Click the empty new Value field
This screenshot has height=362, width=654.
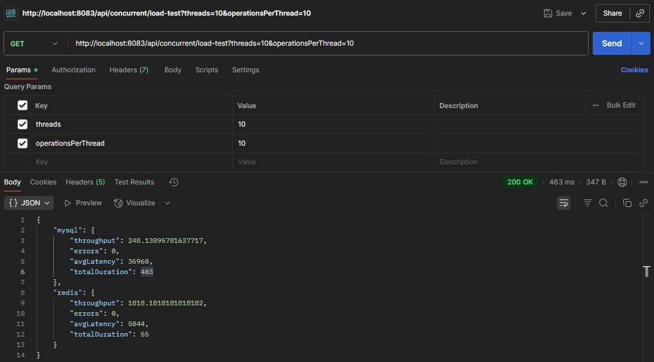click(x=333, y=162)
